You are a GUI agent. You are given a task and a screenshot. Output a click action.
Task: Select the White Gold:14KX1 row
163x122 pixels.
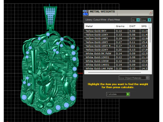[116, 65]
